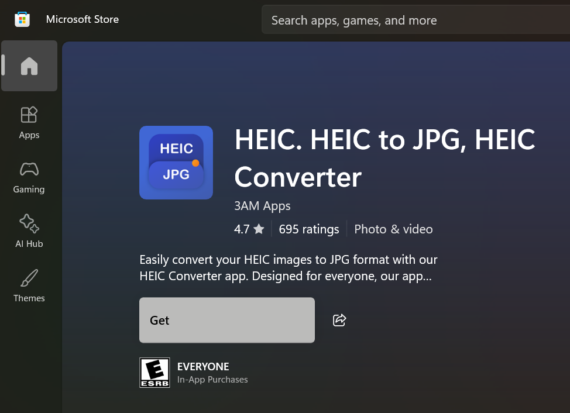The height and width of the screenshot is (413, 570).
Task: Click the ESRB rating badge
Action: point(154,373)
